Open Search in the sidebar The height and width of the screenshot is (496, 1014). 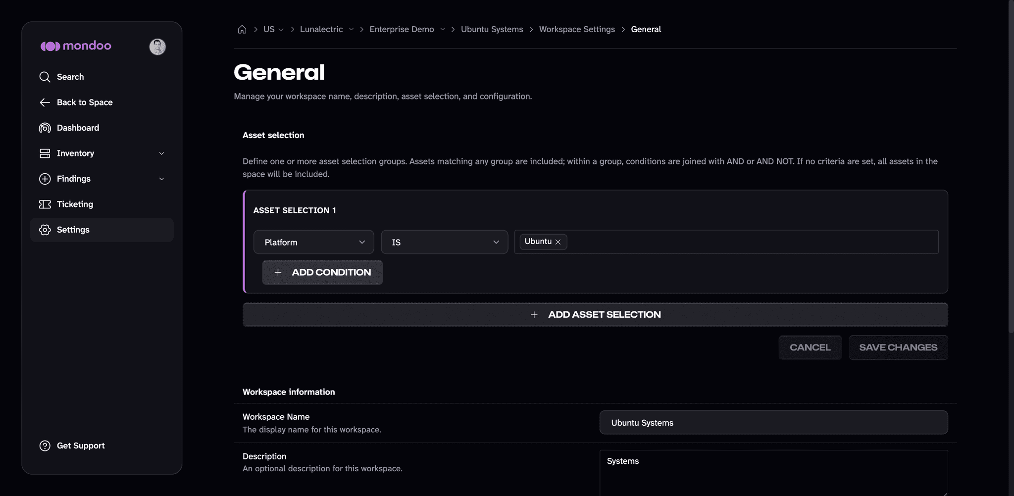point(102,77)
